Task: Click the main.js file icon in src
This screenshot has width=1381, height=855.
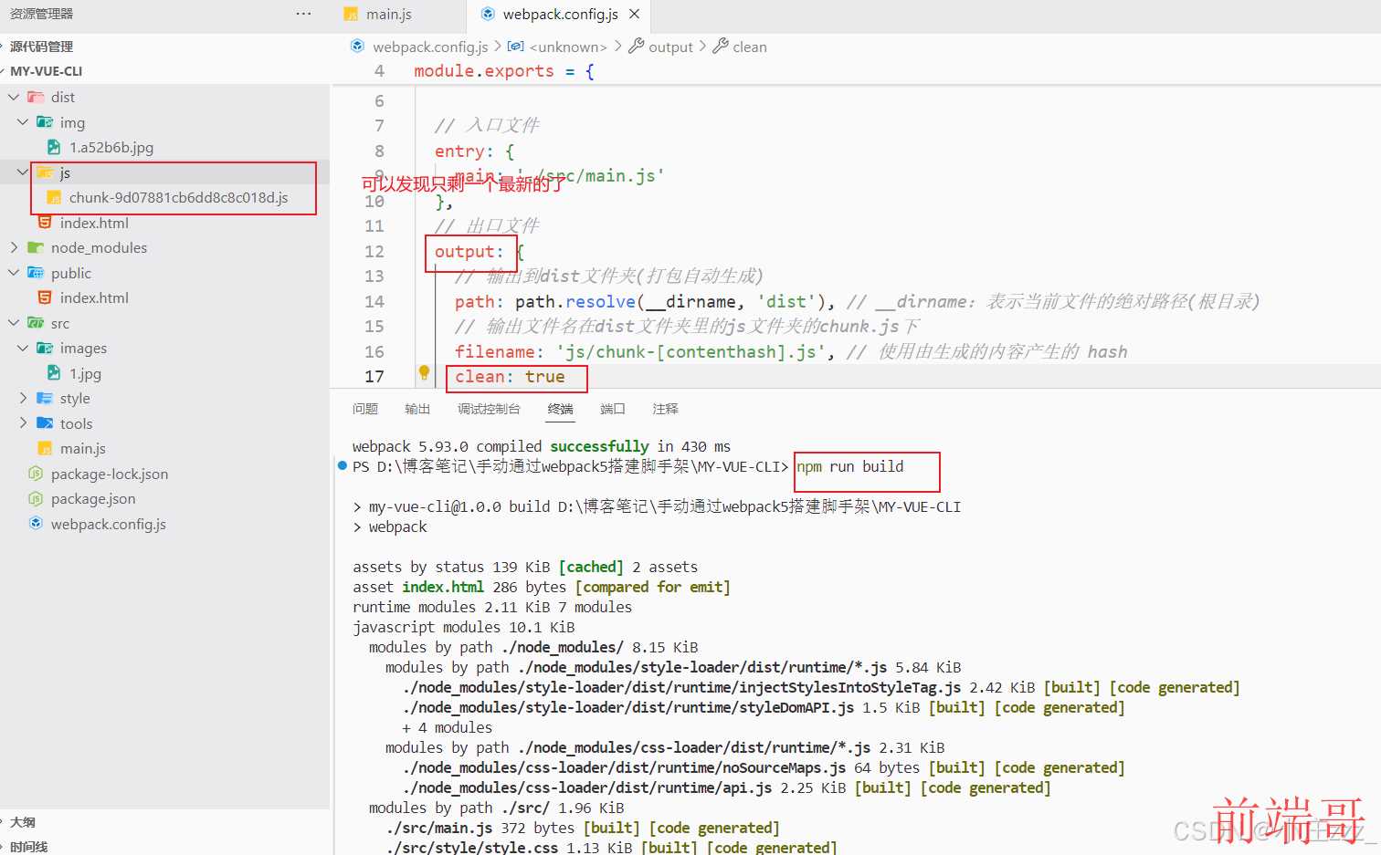Action: coord(45,448)
